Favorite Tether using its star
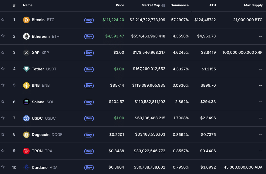Screen dimensions: 266x174 point(3,69)
